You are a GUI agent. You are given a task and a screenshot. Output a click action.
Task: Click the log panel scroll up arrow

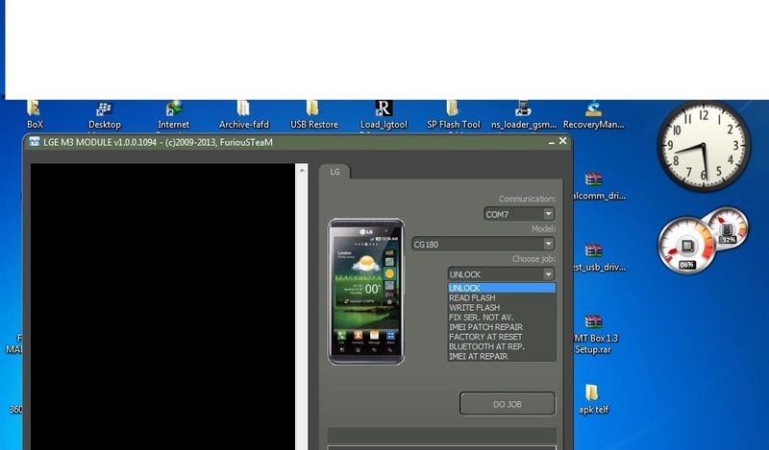tap(302, 171)
